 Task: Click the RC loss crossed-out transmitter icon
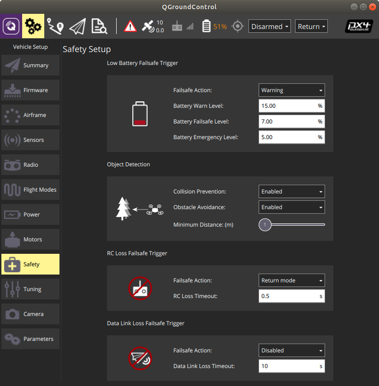click(x=140, y=288)
